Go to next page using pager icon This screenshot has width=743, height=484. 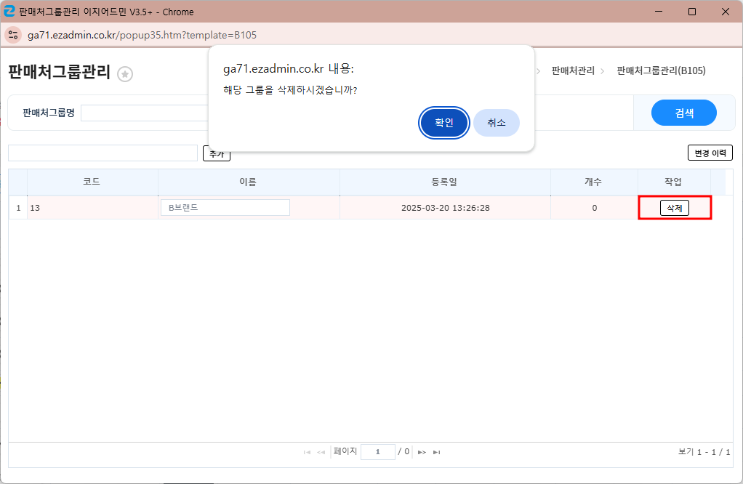(x=422, y=452)
